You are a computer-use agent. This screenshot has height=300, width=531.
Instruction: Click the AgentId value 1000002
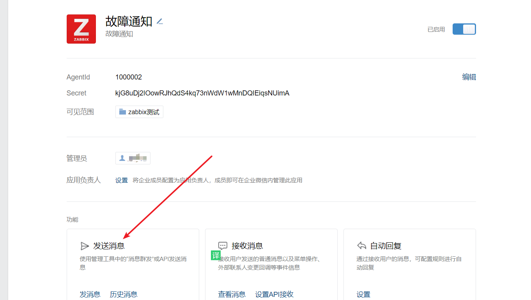[x=129, y=77]
